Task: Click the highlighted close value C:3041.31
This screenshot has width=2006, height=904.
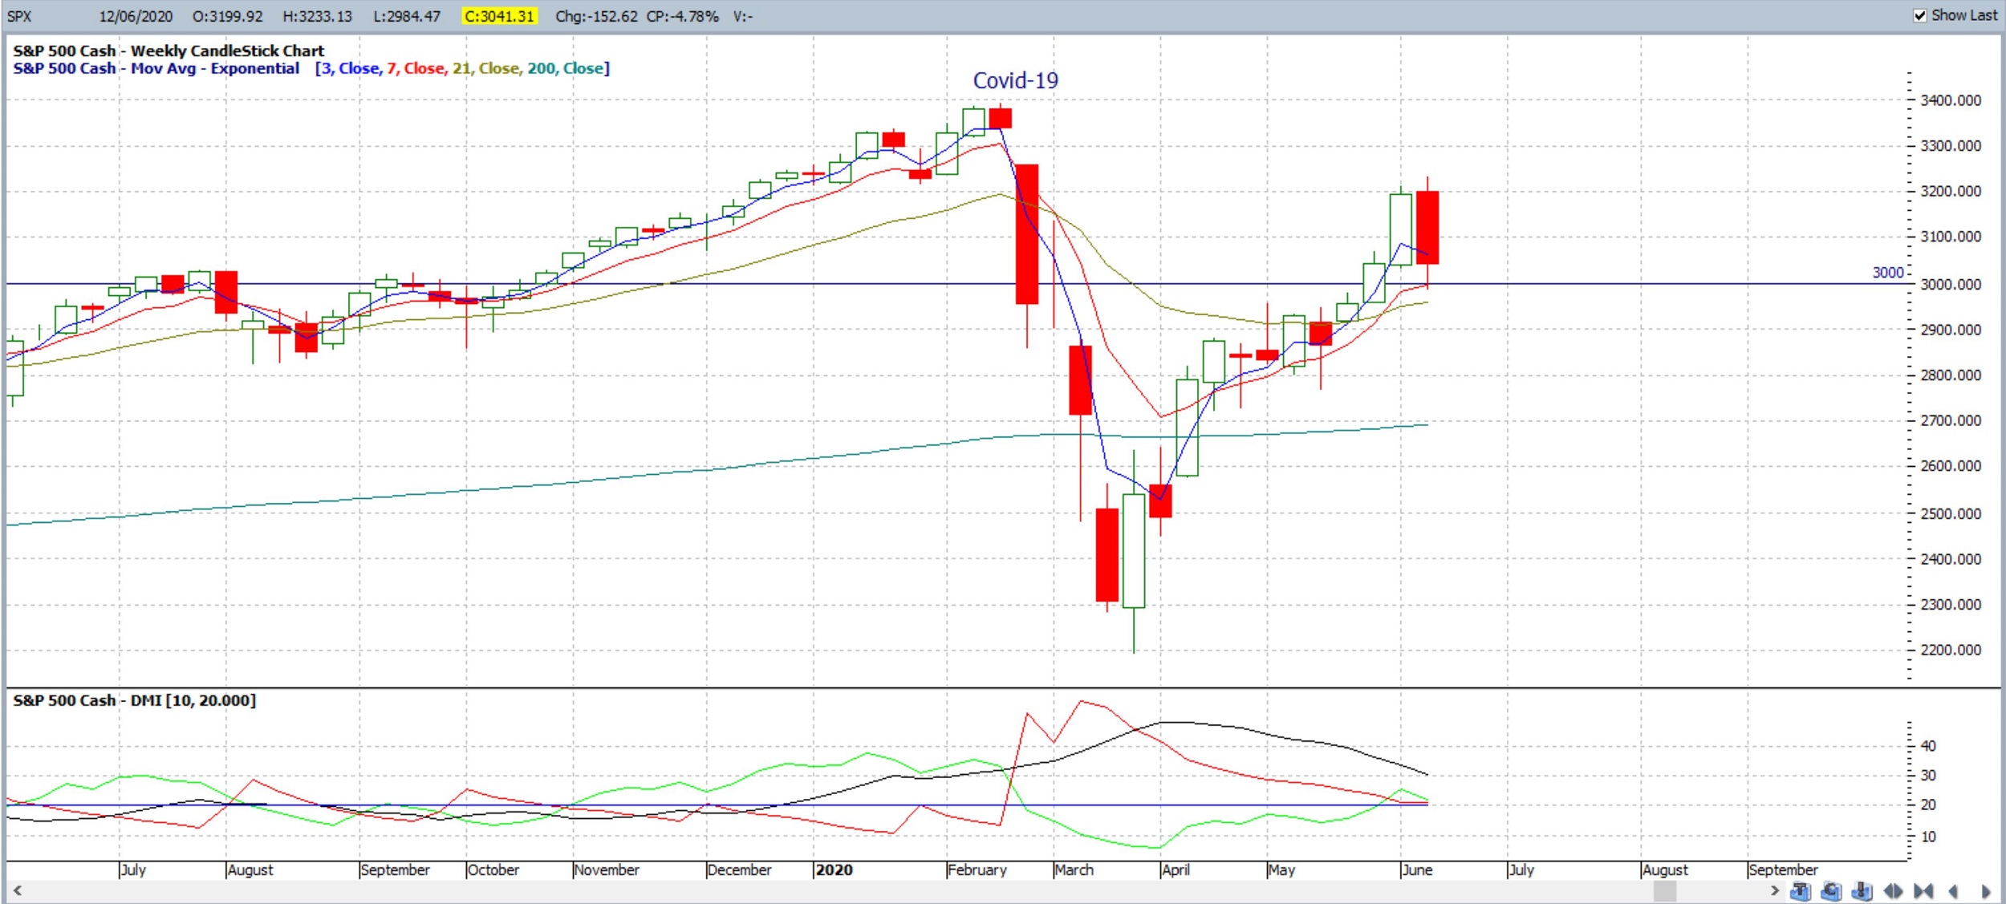Action: pos(499,17)
